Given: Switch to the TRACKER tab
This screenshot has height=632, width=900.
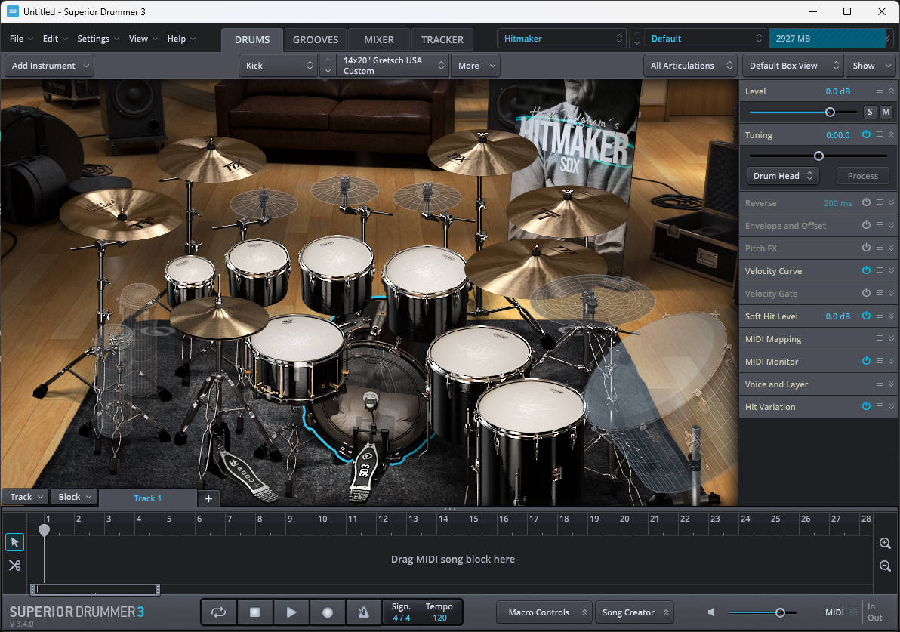Looking at the screenshot, I should click(442, 39).
